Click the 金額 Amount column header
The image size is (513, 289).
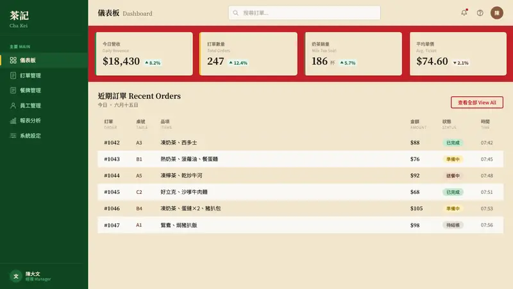(418, 124)
